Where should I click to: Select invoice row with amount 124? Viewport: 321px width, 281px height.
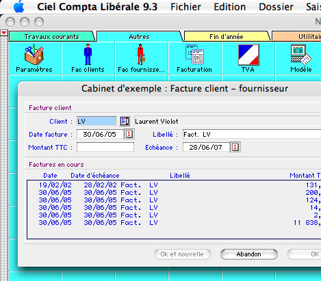(174, 200)
